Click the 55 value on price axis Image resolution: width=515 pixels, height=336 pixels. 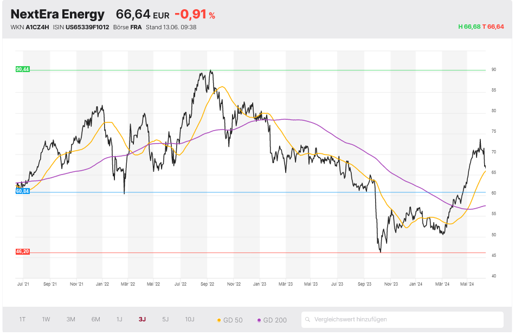click(494, 214)
